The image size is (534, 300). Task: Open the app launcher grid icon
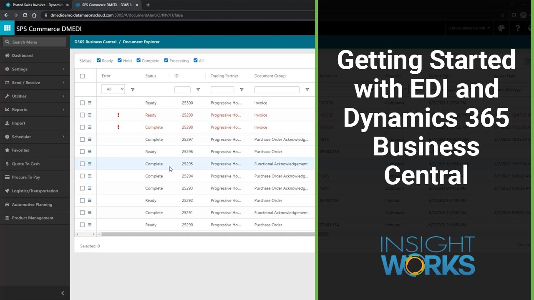7,28
